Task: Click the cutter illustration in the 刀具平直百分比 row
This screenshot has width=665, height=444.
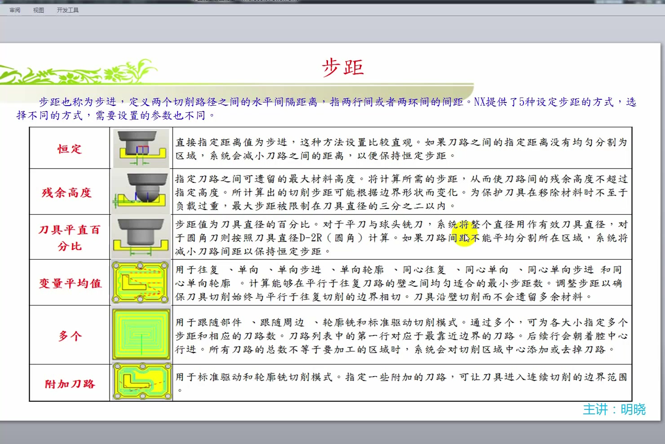Action: pos(141,237)
